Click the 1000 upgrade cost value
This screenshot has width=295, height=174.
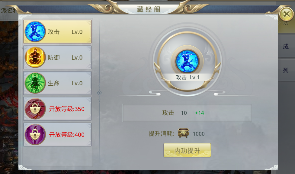pyautogui.click(x=199, y=134)
